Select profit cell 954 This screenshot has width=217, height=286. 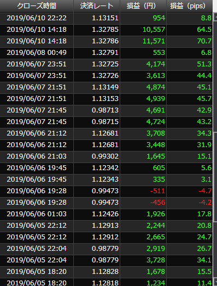point(143,18)
